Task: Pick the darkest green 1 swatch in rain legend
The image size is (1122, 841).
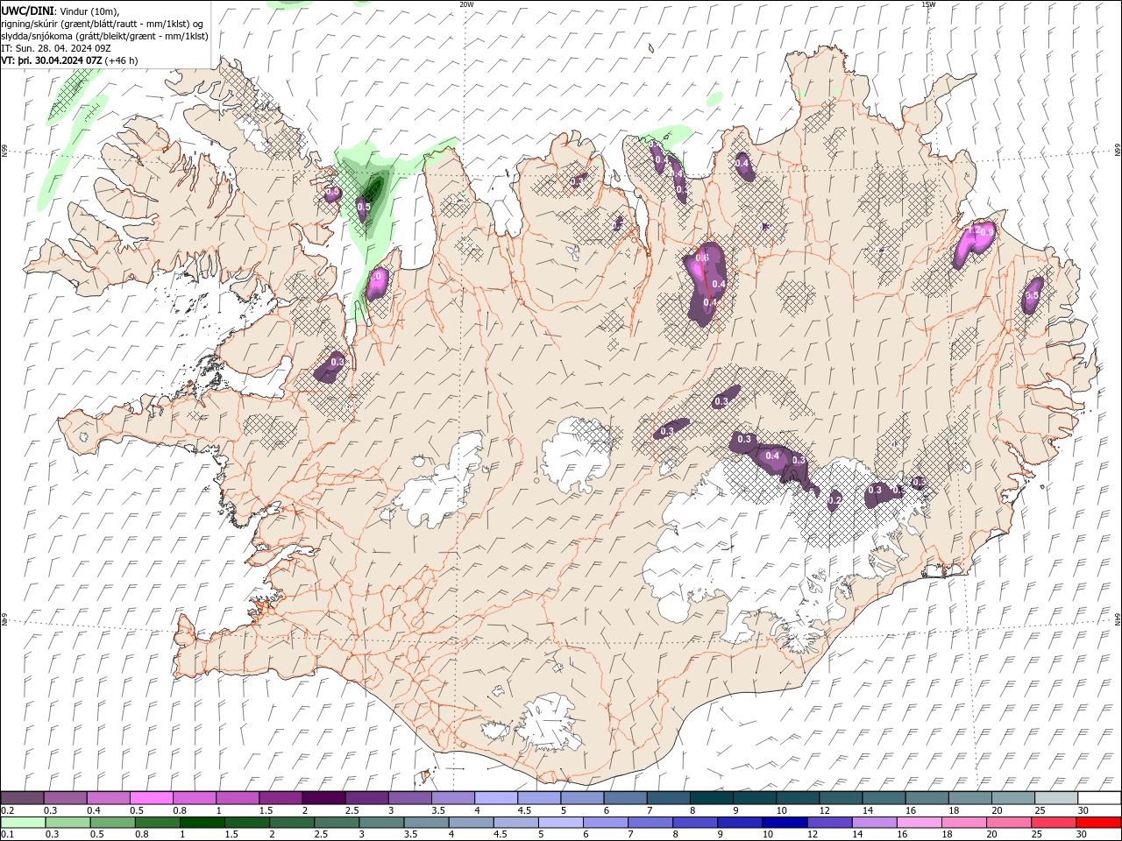Action: click(x=201, y=822)
